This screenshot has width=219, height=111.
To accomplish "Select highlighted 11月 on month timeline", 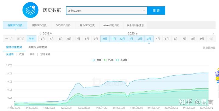I will 113,39.
